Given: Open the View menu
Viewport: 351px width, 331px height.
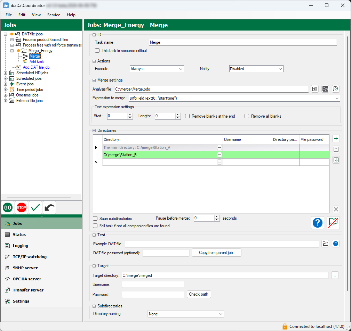Looking at the screenshot, I should coord(36,15).
